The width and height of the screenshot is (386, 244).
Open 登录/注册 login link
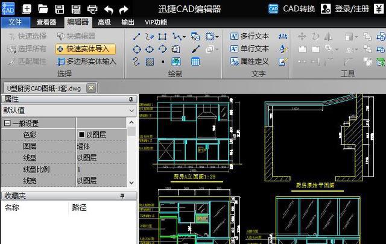click(x=352, y=9)
